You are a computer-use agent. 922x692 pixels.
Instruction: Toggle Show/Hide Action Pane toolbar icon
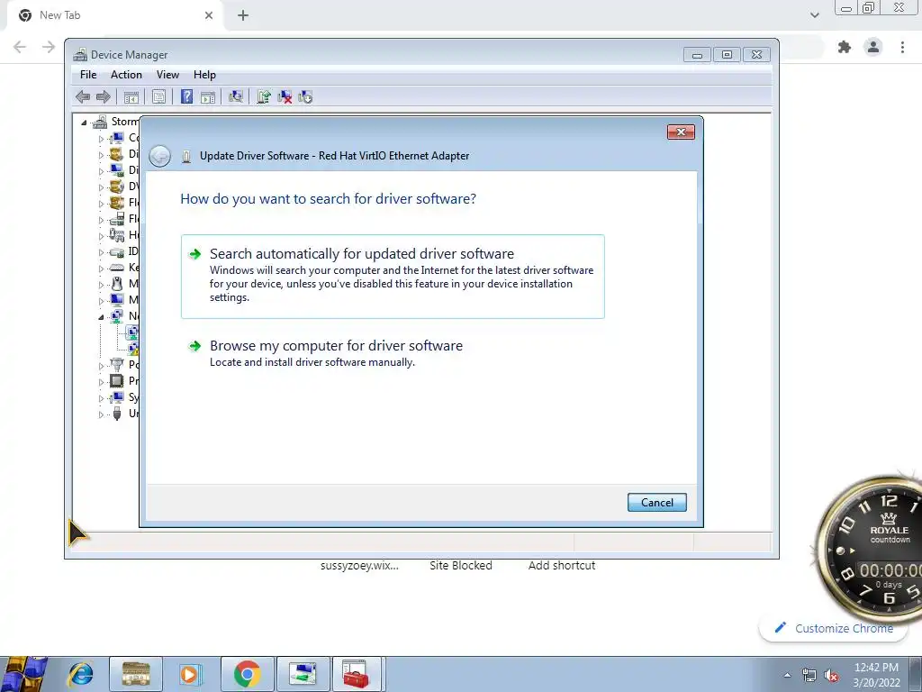208,96
